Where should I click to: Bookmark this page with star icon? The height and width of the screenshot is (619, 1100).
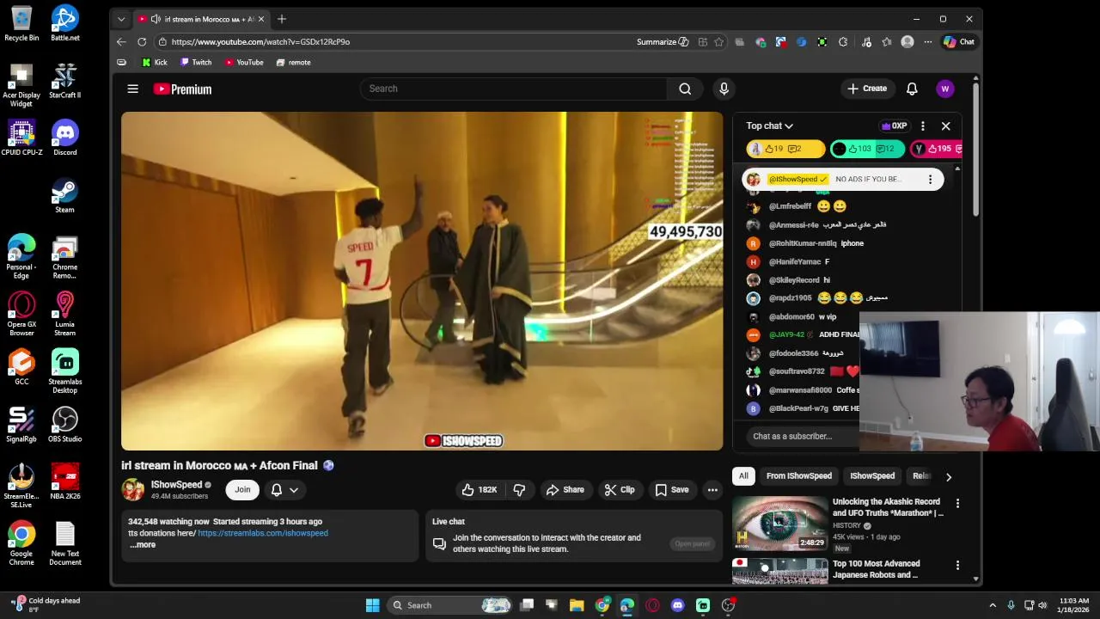[718, 41]
